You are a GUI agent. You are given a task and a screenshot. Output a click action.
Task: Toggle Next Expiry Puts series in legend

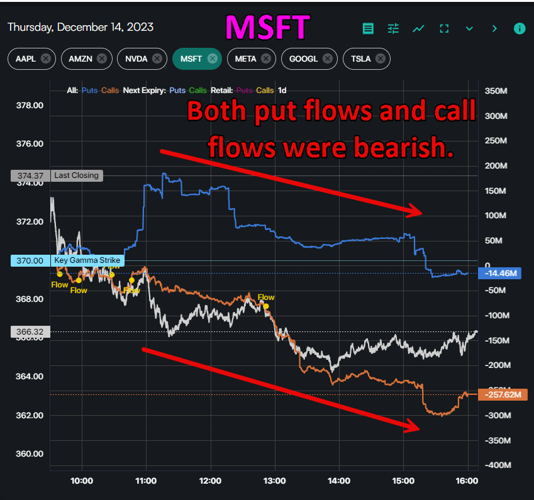tap(177, 91)
